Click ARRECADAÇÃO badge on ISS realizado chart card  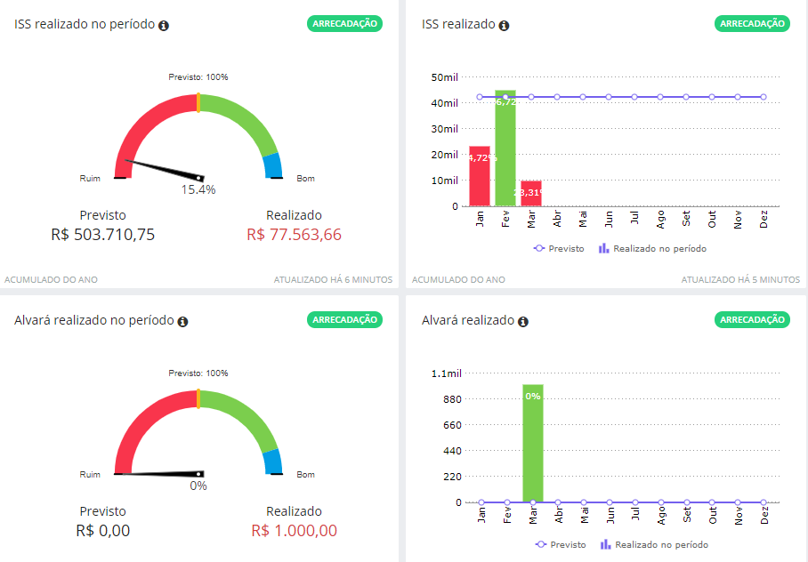[x=752, y=24]
